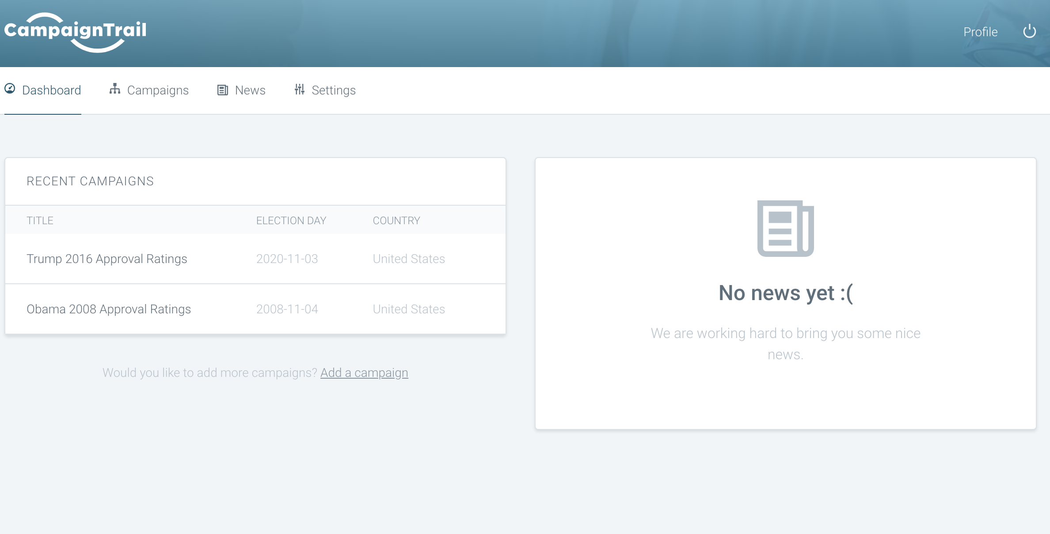Open Settings via the sliders icon
The width and height of the screenshot is (1050, 534).
300,89
